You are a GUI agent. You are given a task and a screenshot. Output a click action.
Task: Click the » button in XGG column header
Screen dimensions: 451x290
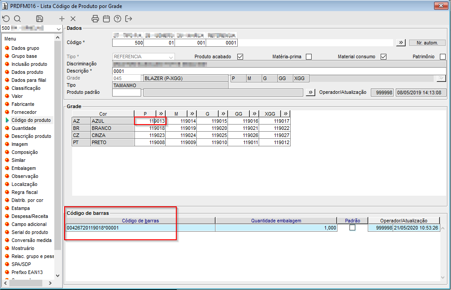tap(285, 113)
